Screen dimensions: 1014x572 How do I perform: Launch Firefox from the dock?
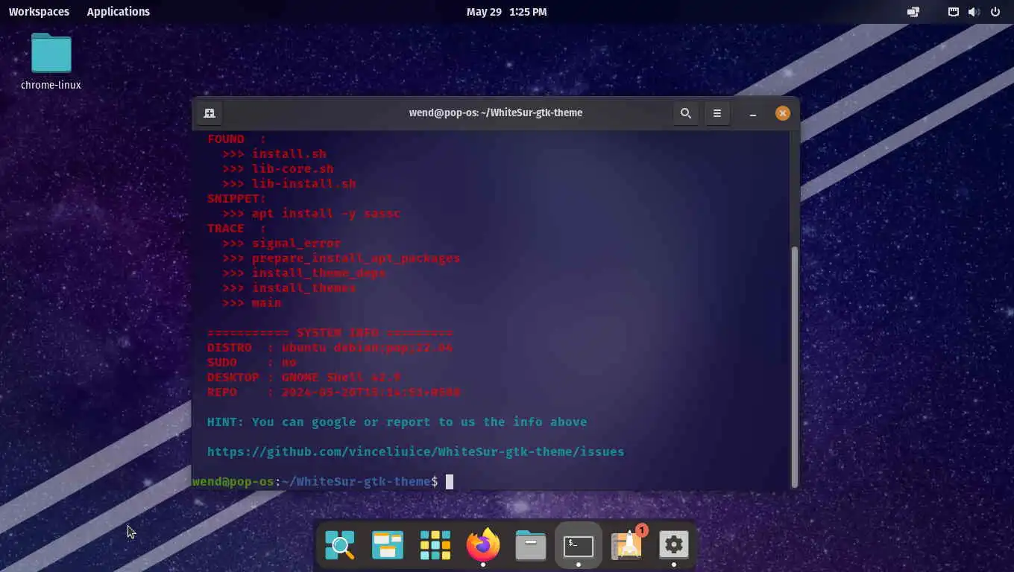click(x=483, y=545)
